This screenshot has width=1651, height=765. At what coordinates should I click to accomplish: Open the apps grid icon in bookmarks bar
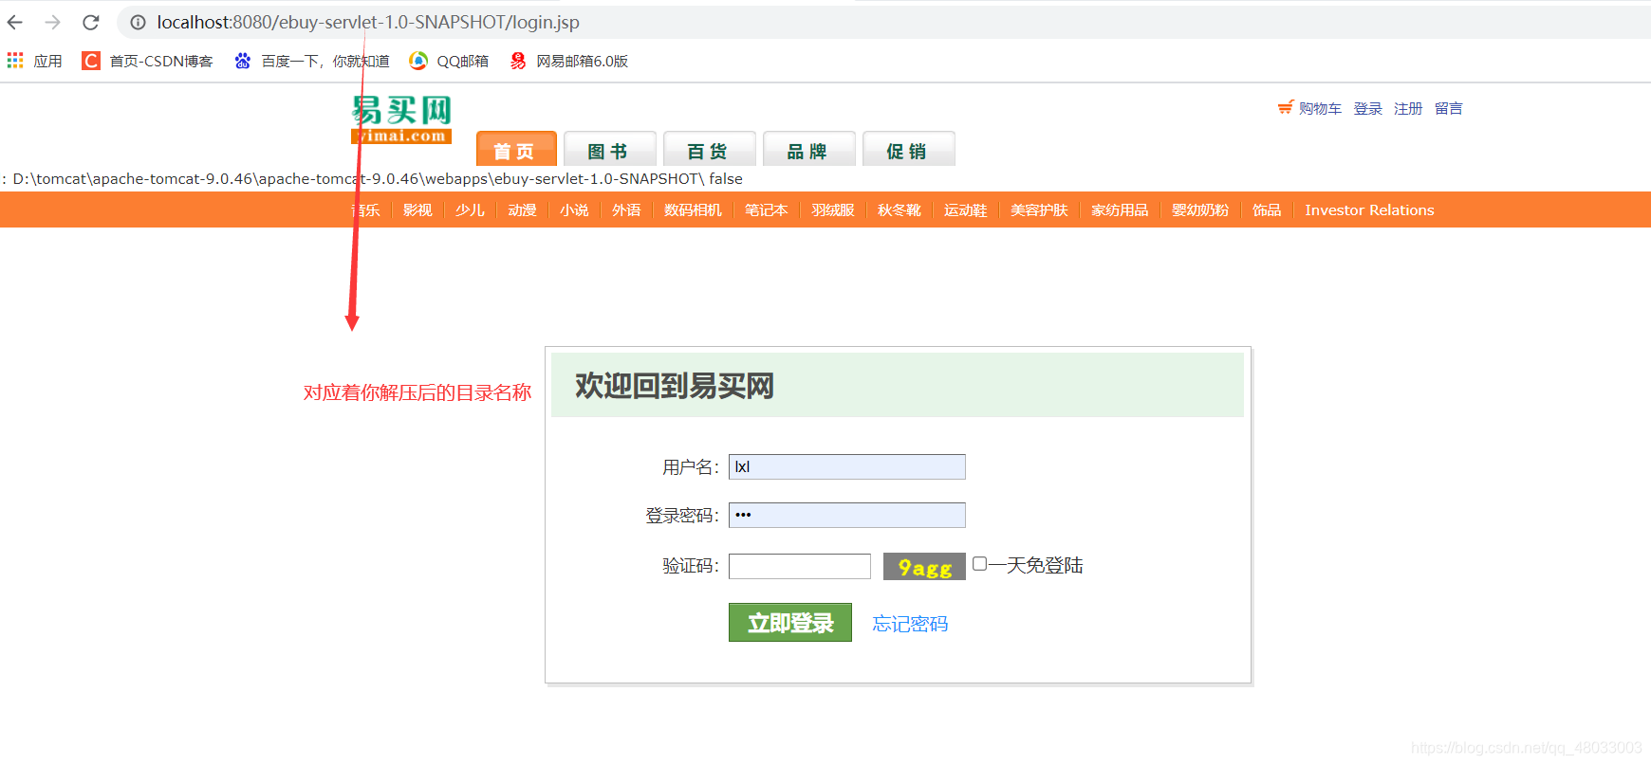pos(15,61)
